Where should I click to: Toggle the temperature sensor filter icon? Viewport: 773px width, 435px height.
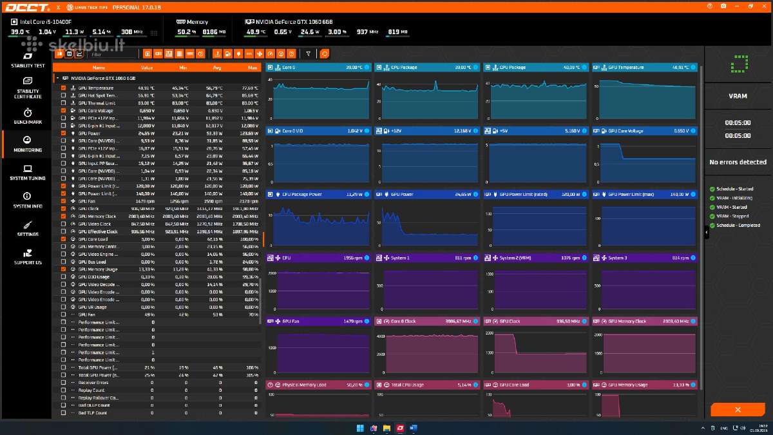point(218,54)
